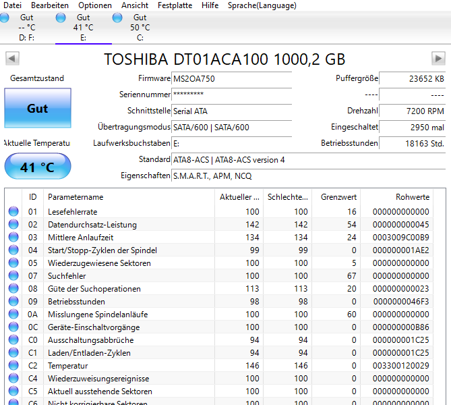Click the Übertragungsmodus field SATA/600
451x405 pixels.
click(x=231, y=127)
